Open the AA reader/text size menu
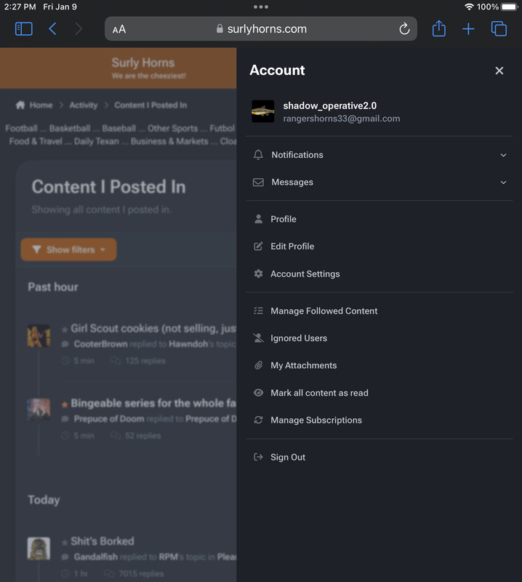The image size is (522, 582). point(119,29)
